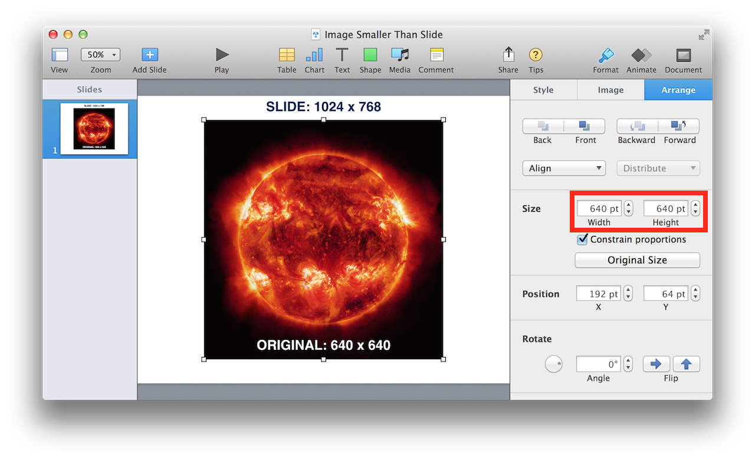Select slide 1 thumbnail
This screenshot has height=459, width=755.
coord(94,129)
